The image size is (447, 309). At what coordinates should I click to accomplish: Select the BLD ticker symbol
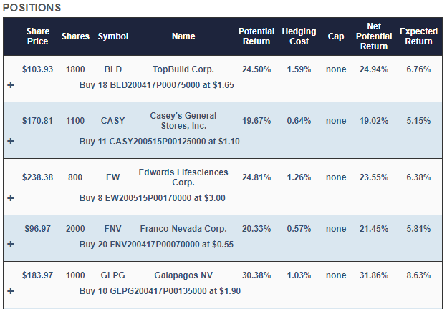coord(113,69)
